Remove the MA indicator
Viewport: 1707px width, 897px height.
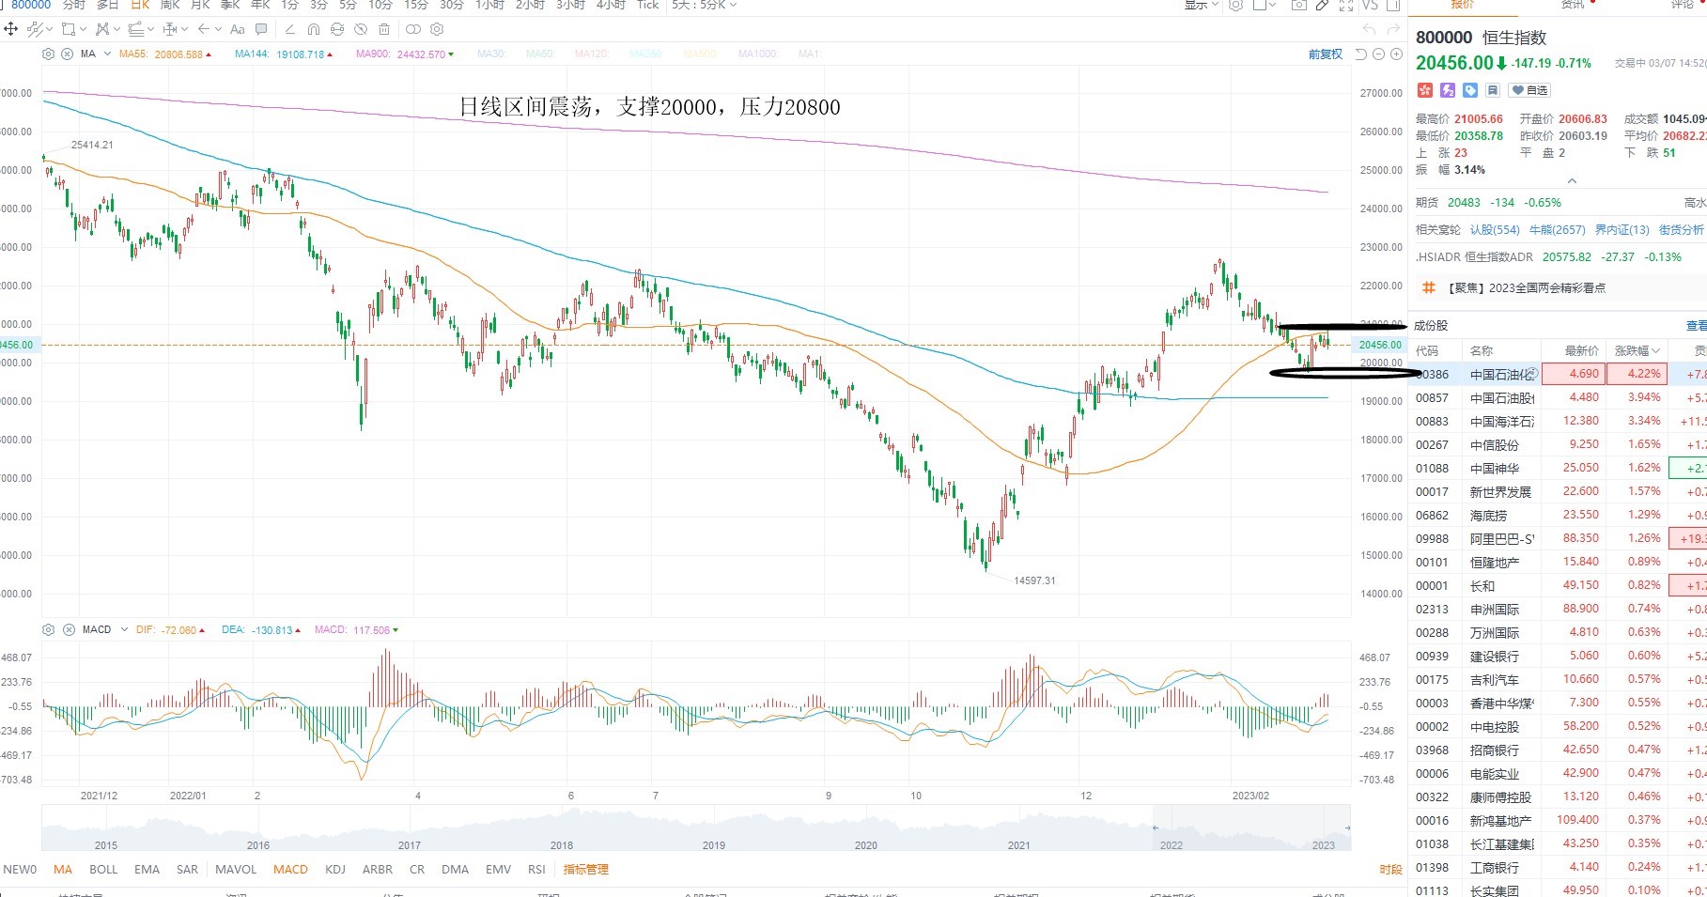[67, 54]
